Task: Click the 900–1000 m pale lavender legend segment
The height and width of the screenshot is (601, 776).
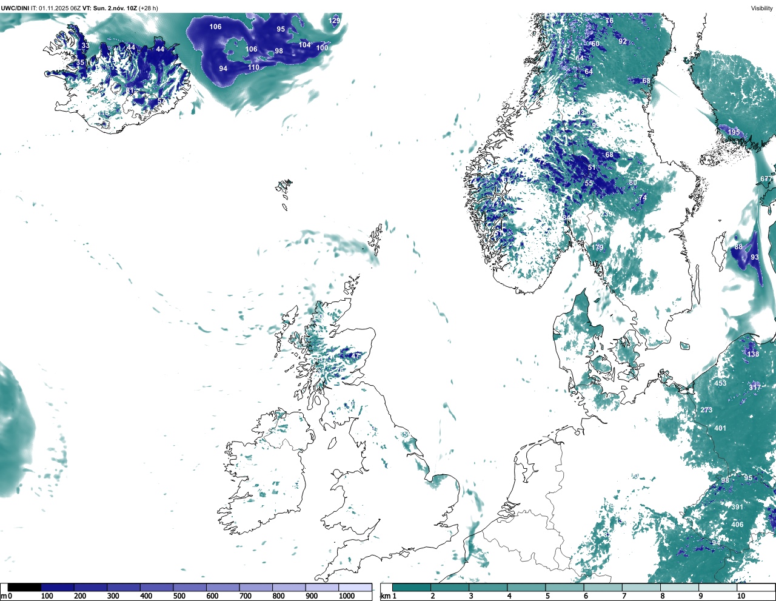Action: point(322,587)
